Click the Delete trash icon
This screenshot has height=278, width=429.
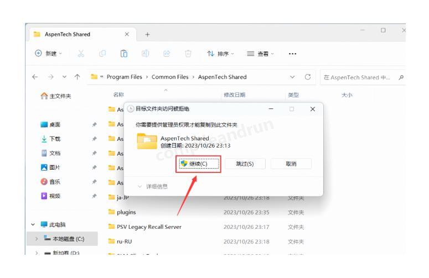click(188, 54)
